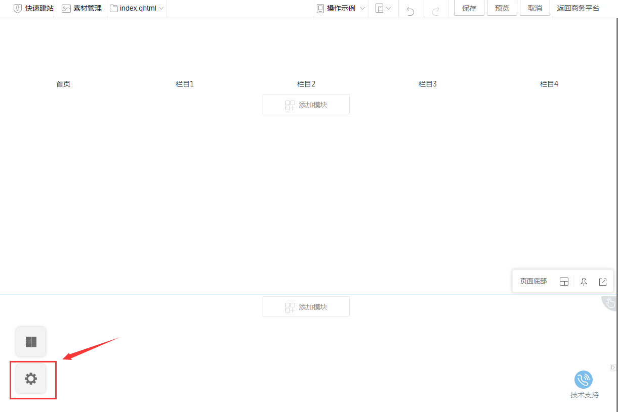Screen dimensions: 618x412
Task: Select the 首页 navigation item
Action: (x=63, y=84)
